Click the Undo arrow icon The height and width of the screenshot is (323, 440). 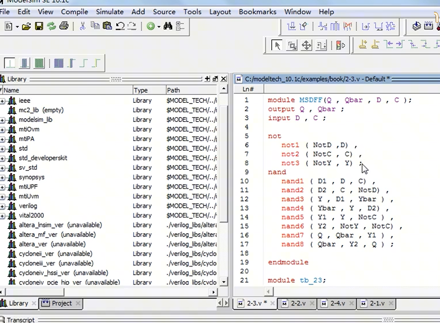[x=120, y=26]
